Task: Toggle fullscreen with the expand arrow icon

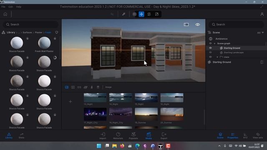Action: 262,7
